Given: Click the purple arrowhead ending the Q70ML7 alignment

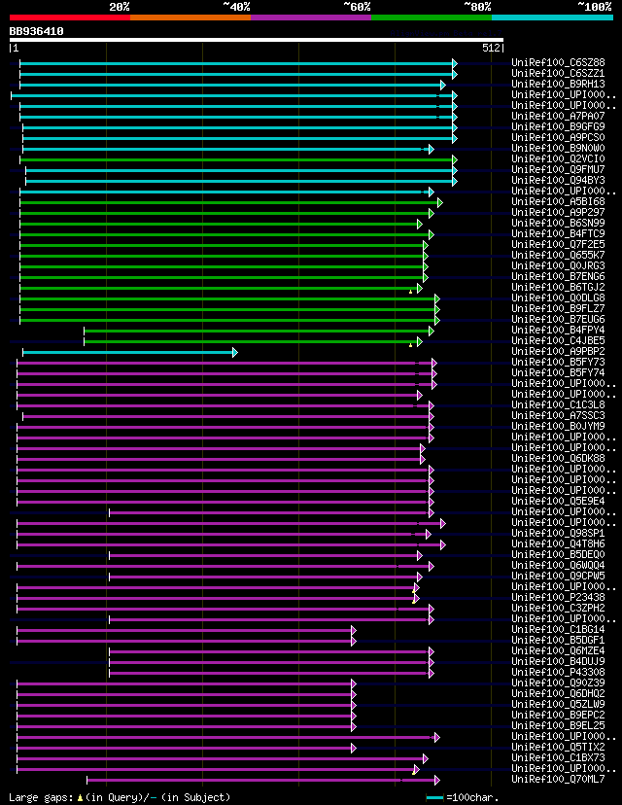Looking at the screenshot, I should coord(437,781).
